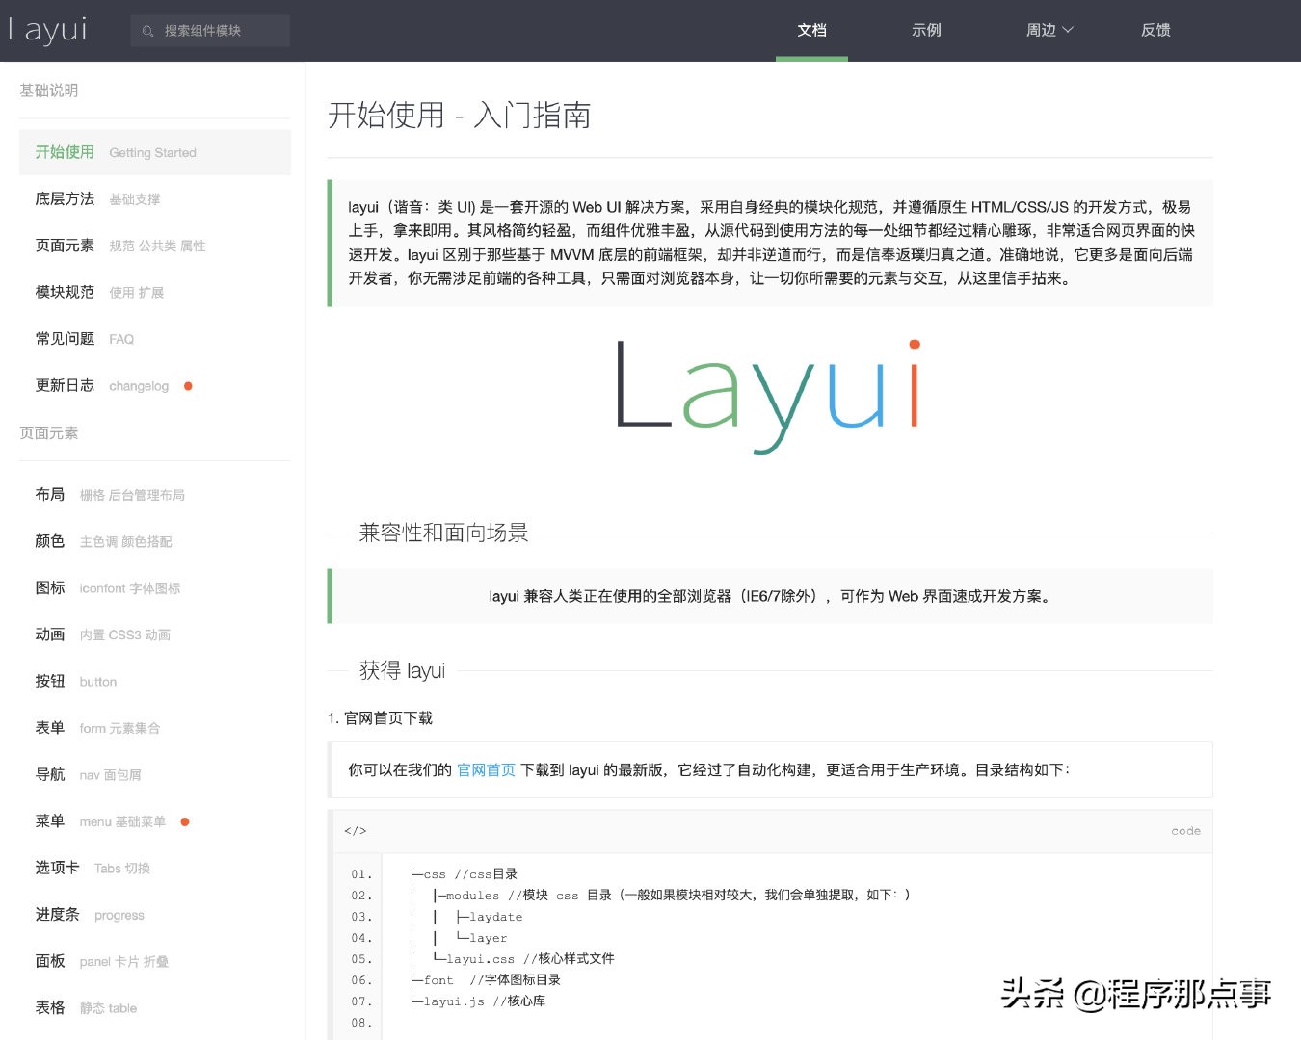Open 图标 iconfont 字体图标 page
1301x1040 pixels.
tap(154, 587)
